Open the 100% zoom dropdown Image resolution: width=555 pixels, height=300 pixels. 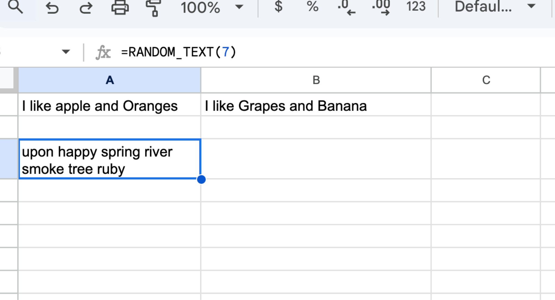pos(212,7)
